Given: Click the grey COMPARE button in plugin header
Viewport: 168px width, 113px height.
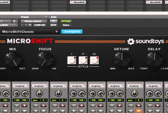Looking at the screenshot, I should [40, 25].
